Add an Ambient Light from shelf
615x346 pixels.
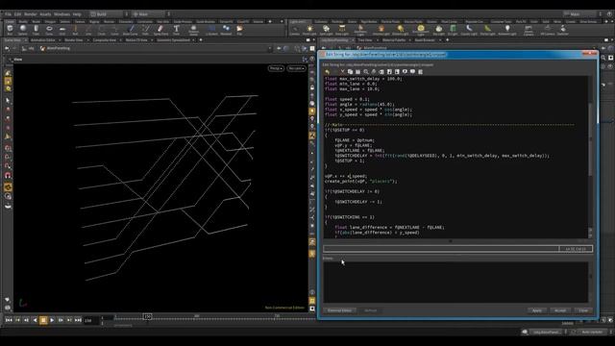(507, 30)
